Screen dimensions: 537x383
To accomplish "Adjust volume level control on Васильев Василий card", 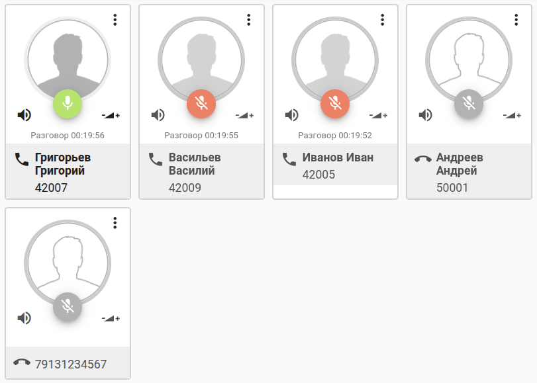I will click(245, 115).
